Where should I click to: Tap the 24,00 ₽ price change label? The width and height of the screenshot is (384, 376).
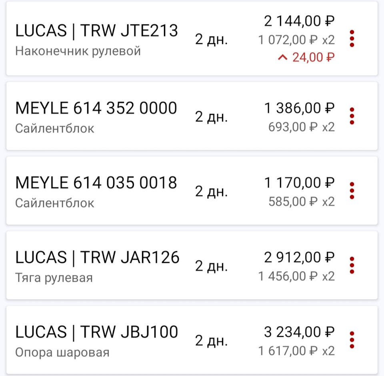click(313, 58)
